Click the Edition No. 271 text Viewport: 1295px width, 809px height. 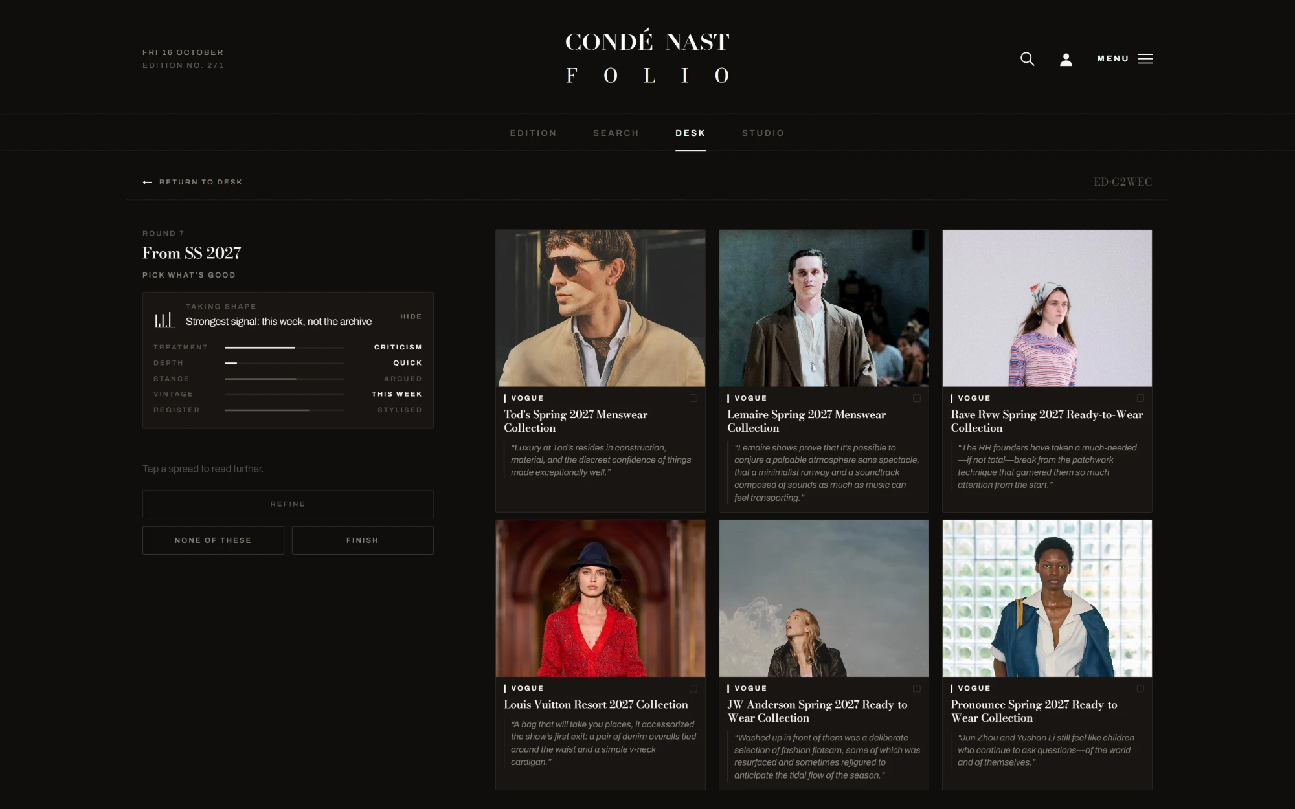[x=183, y=65]
